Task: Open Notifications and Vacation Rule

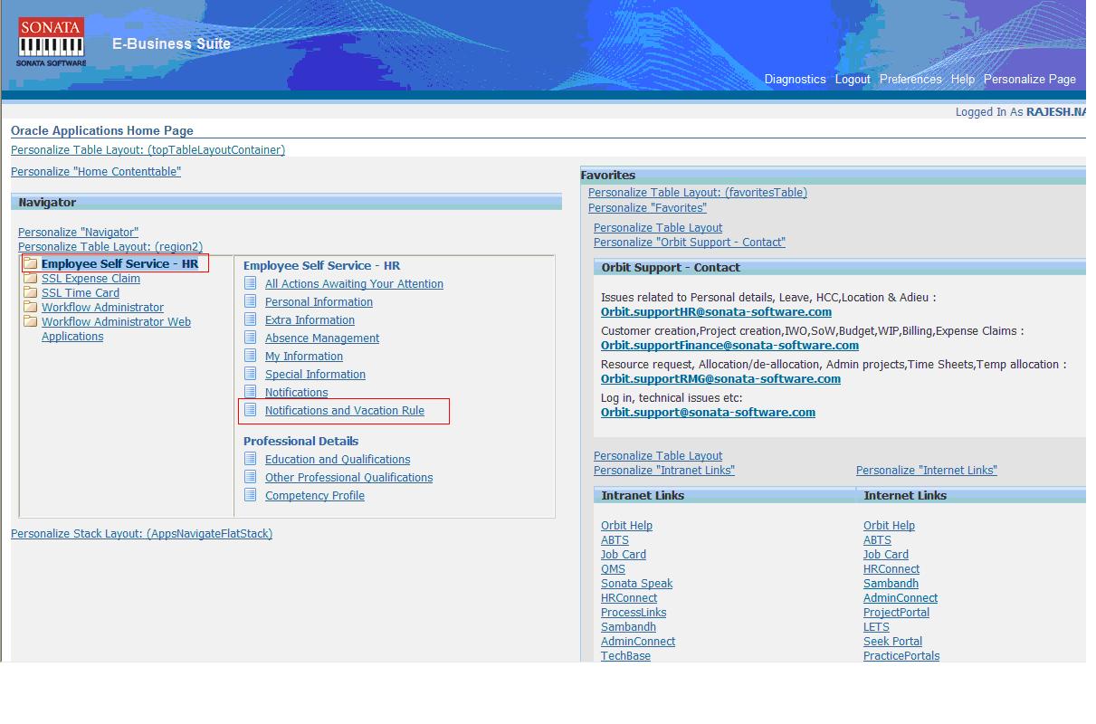Action: [x=345, y=411]
